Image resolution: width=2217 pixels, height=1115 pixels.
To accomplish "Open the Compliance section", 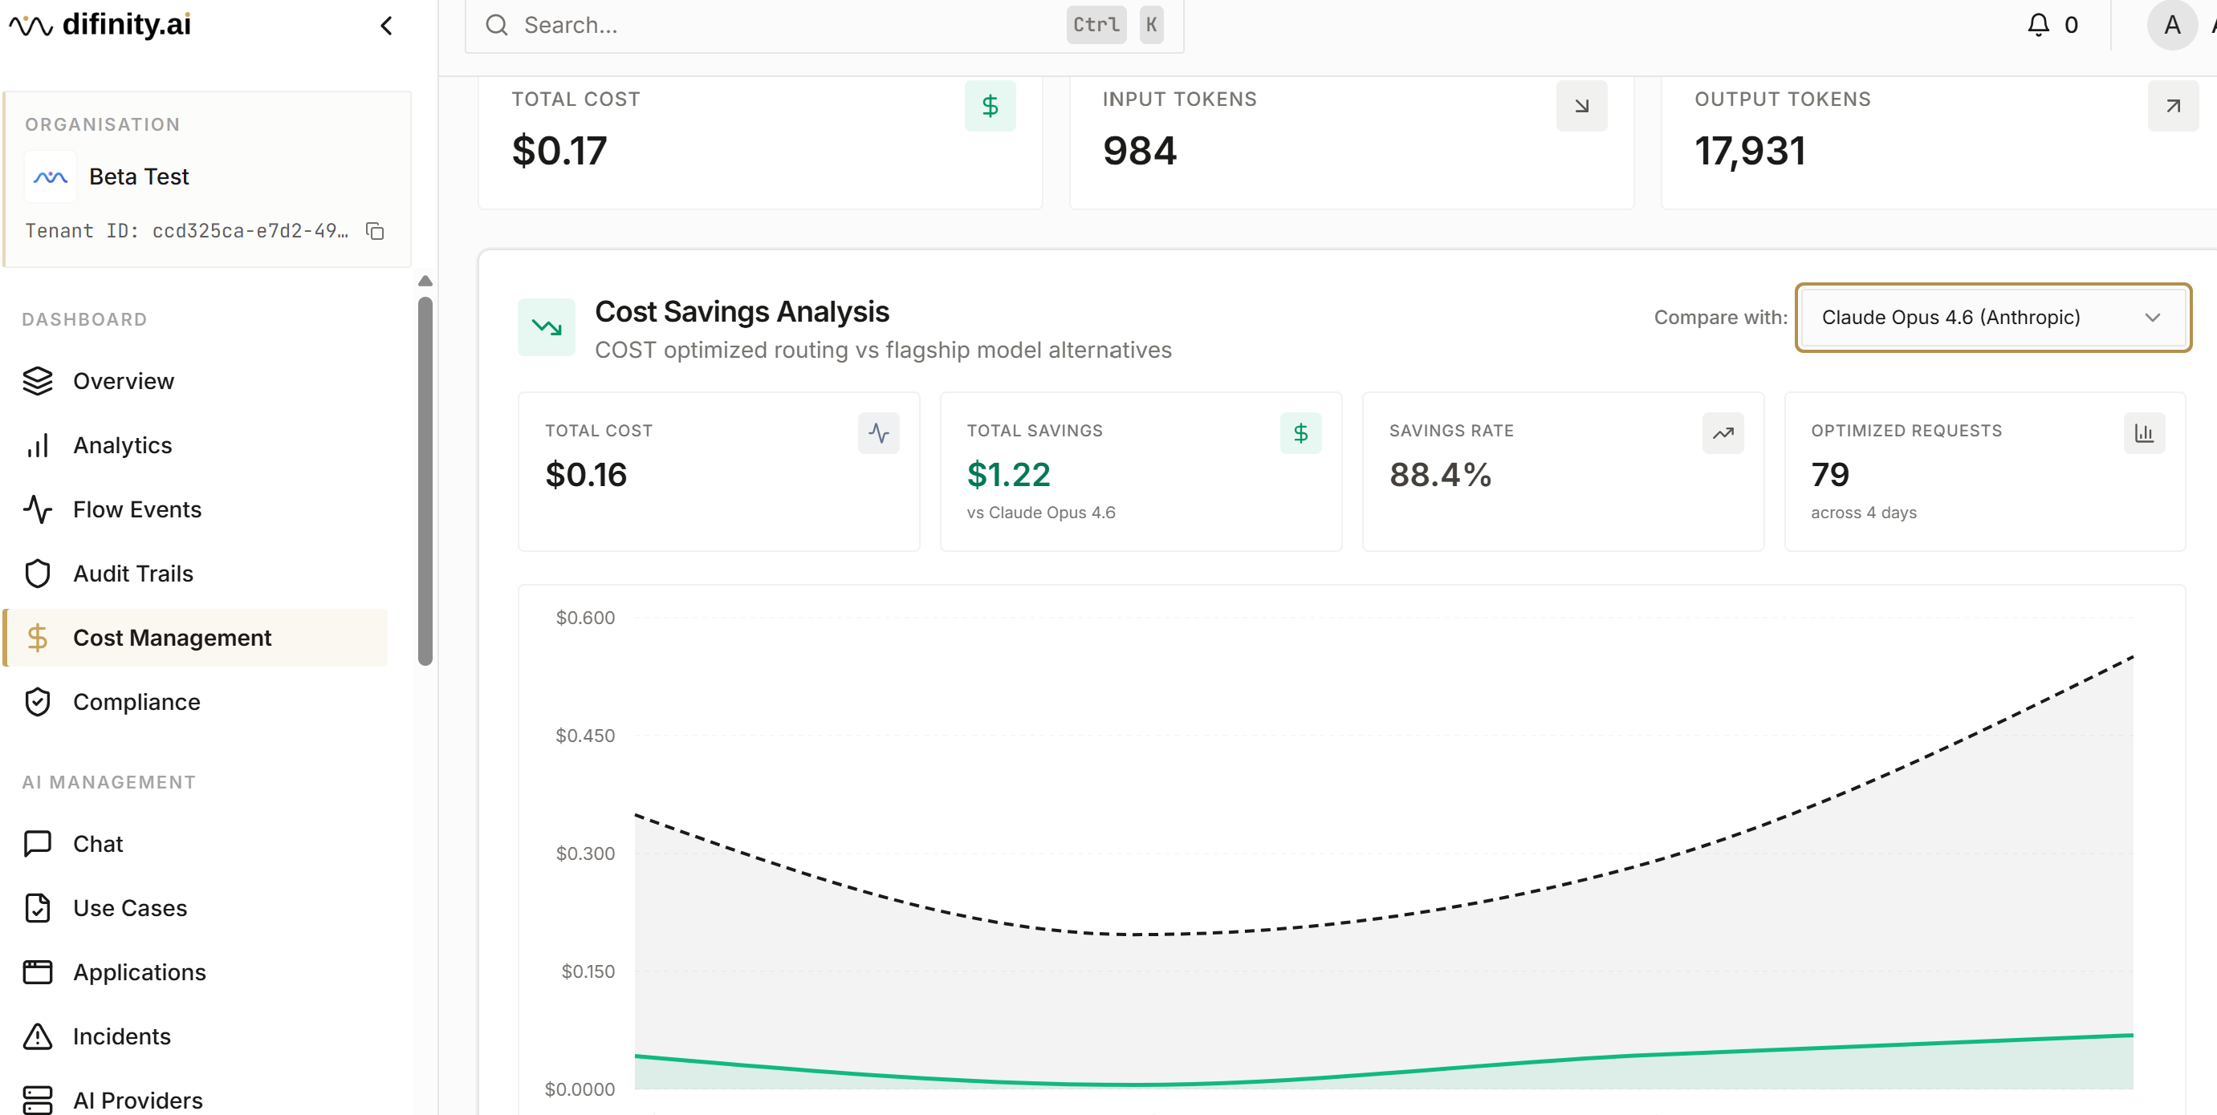I will click(x=136, y=702).
